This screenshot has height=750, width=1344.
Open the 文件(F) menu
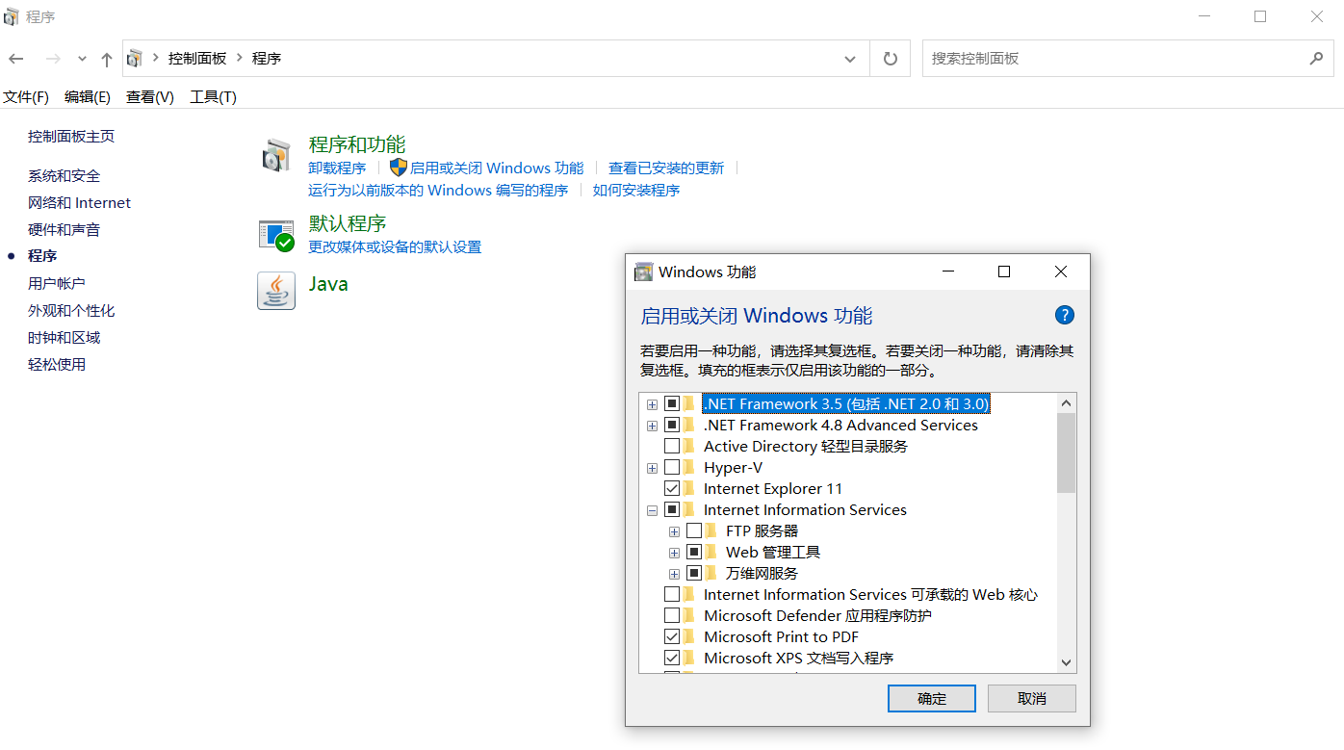click(x=26, y=97)
